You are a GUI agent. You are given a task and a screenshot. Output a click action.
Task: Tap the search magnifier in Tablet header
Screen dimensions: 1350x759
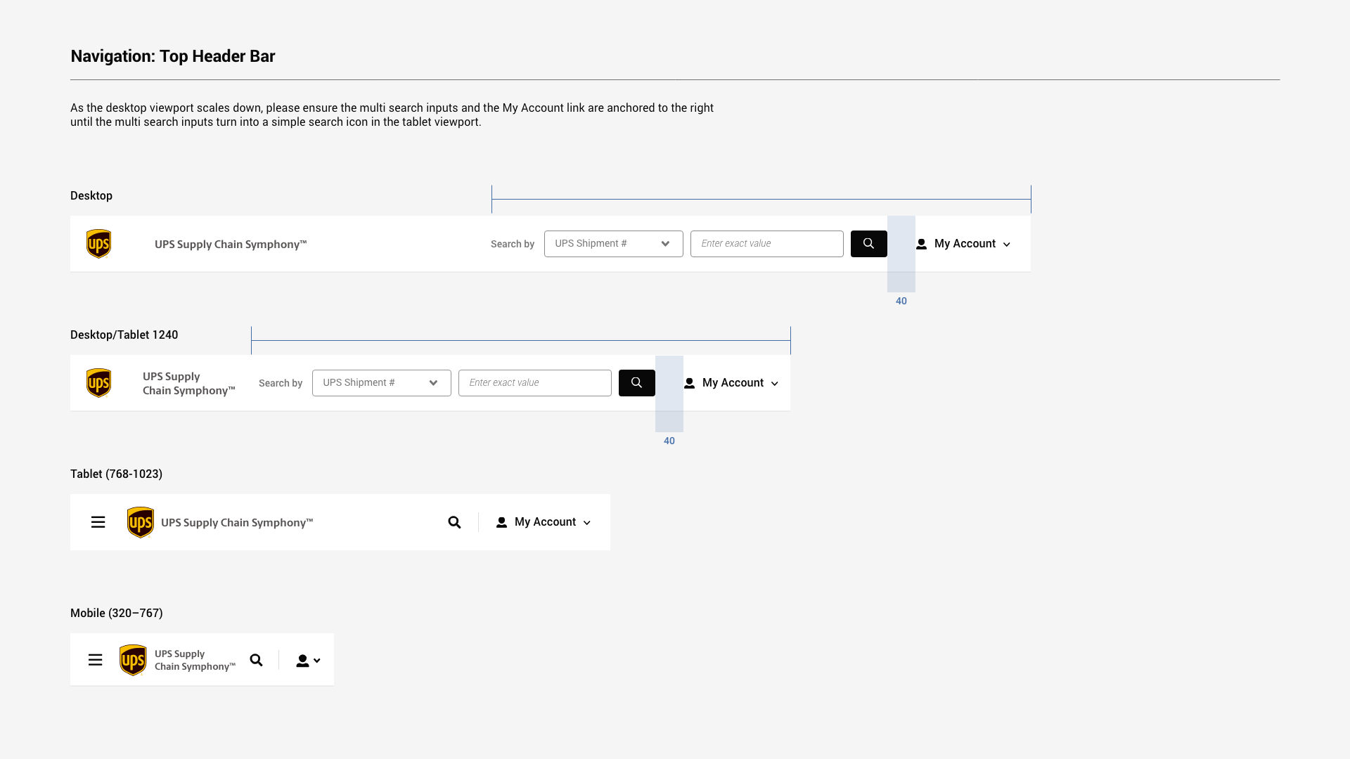454,522
